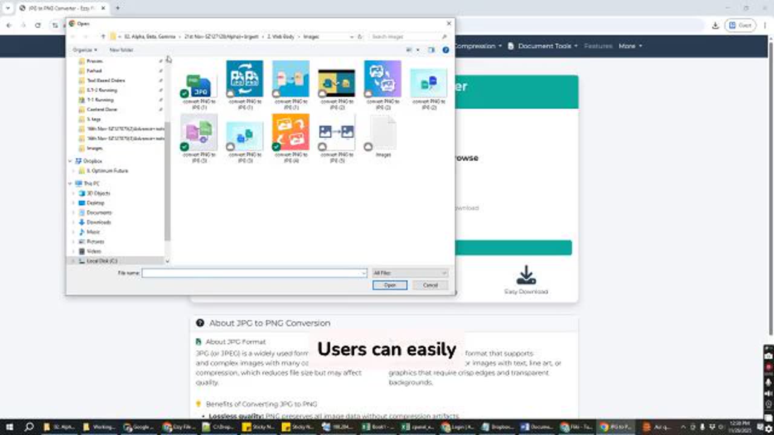Select Text Based Orders folder in tree
Image resolution: width=774 pixels, height=435 pixels.
tap(106, 80)
